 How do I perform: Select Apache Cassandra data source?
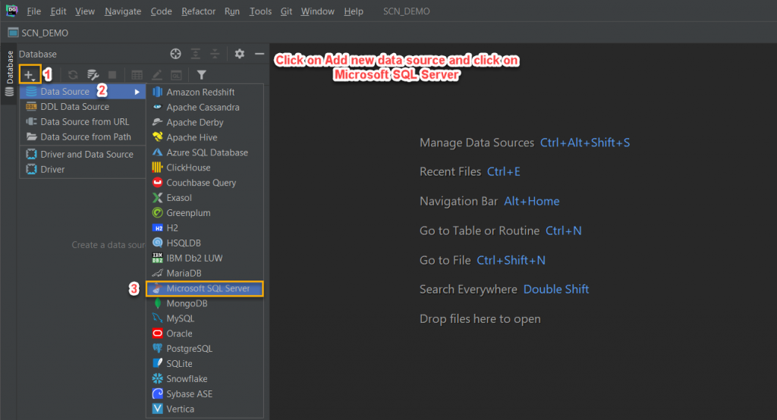205,107
